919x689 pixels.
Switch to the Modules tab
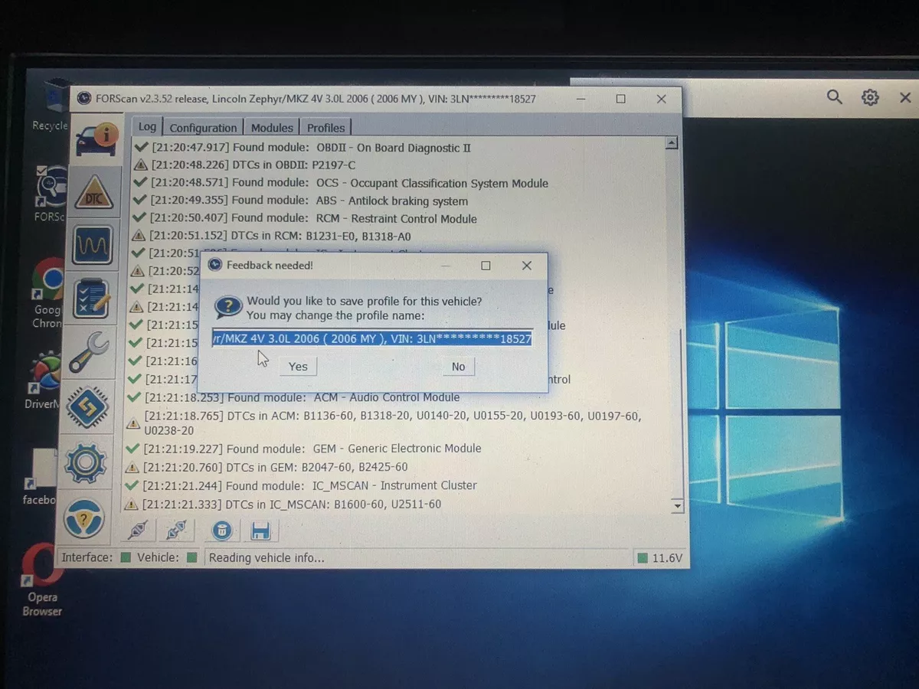click(272, 128)
